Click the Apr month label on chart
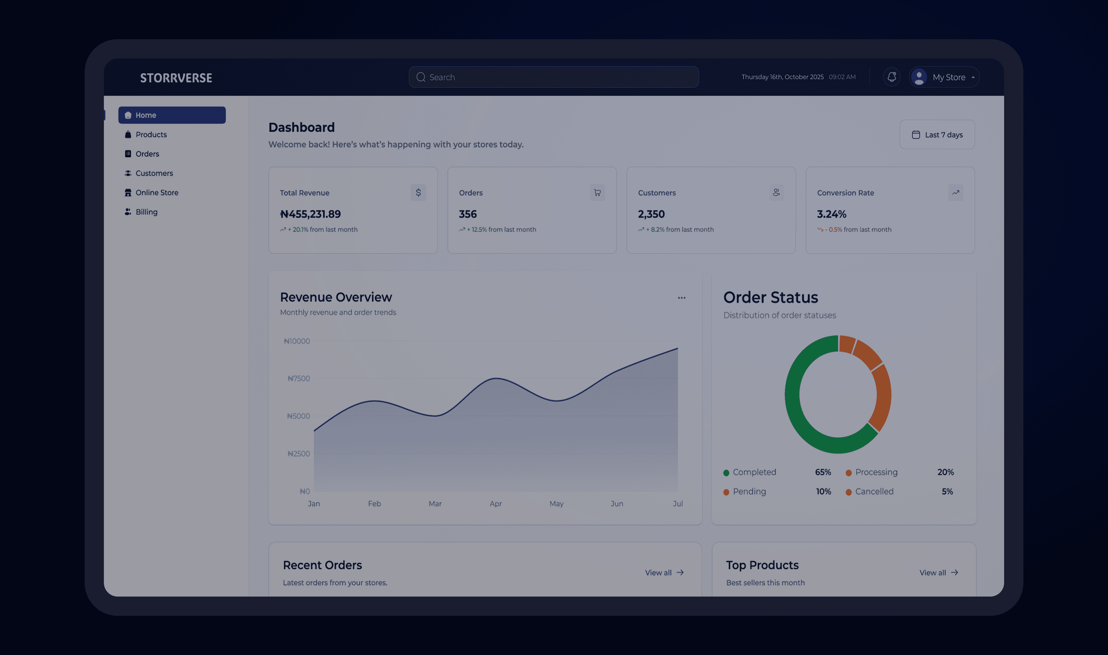1108x655 pixels. [x=495, y=504]
